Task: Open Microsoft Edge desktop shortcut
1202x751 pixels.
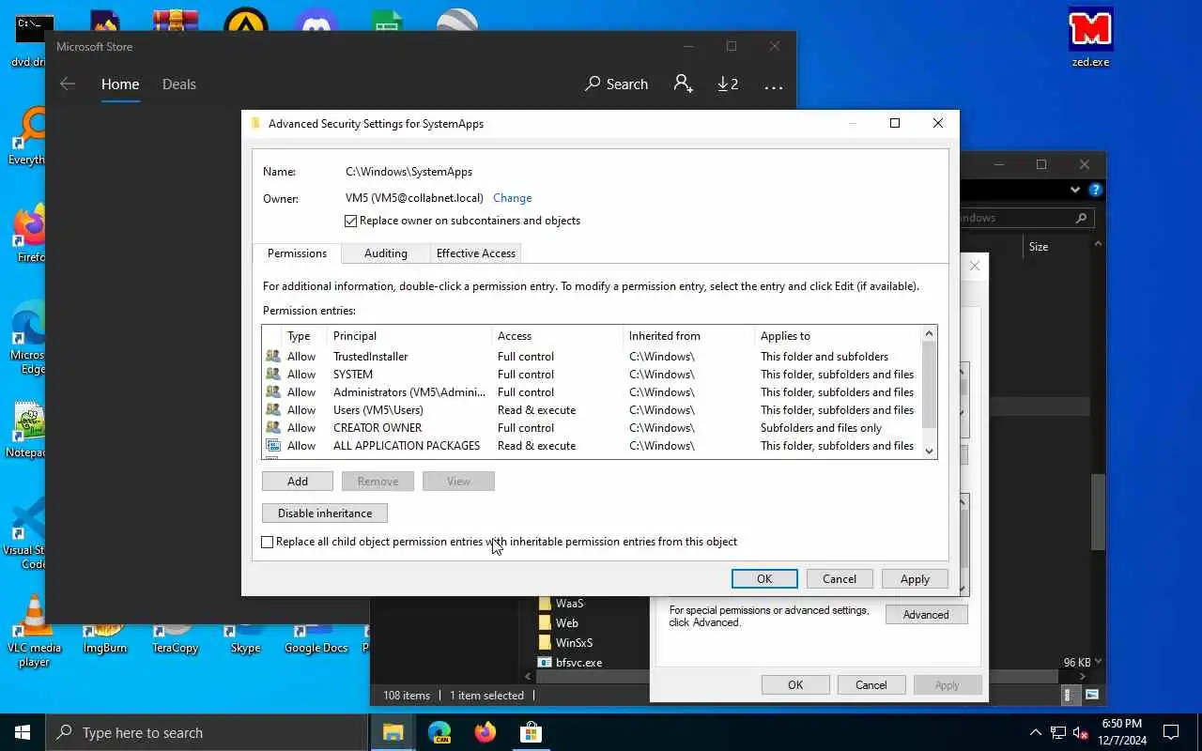Action: point(28,337)
